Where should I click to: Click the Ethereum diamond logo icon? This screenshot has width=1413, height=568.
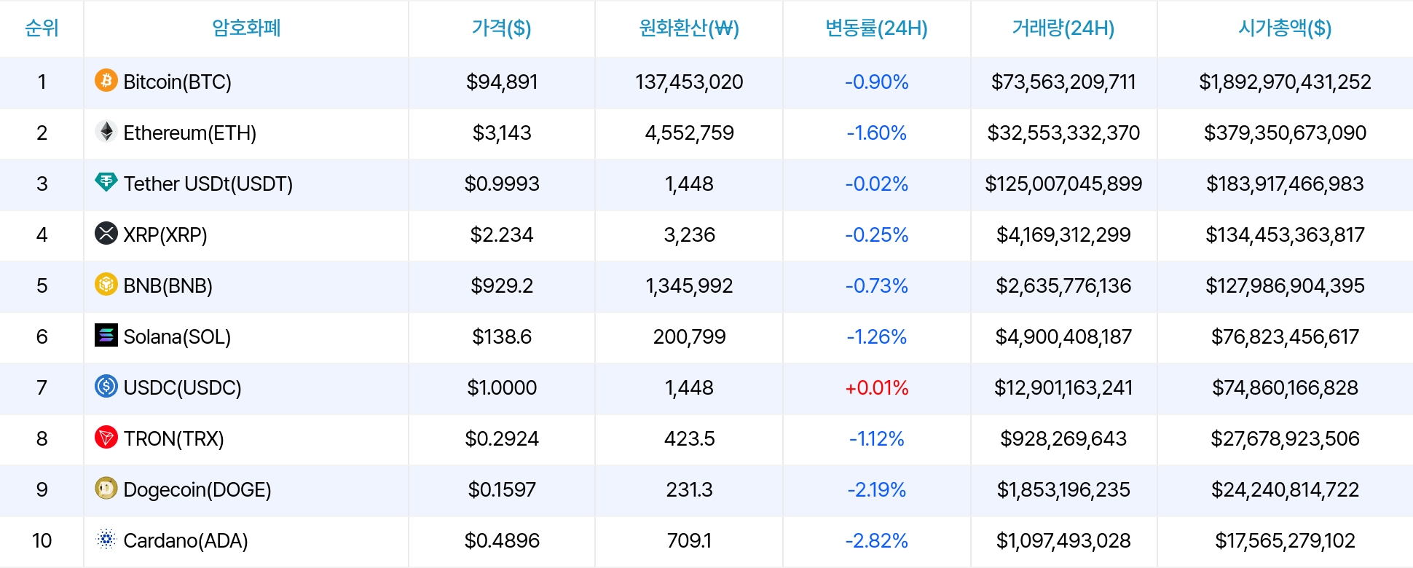coord(106,131)
